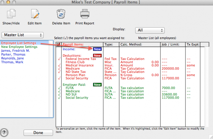Click the 200000.00 limit for Medicare
This screenshot has width=213, height=139.
coord(170,69)
